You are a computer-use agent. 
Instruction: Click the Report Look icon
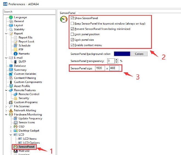coord(15,41)
